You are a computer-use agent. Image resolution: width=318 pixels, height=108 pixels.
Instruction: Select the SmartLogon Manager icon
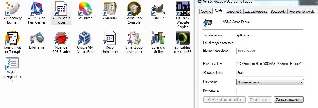point(134,38)
